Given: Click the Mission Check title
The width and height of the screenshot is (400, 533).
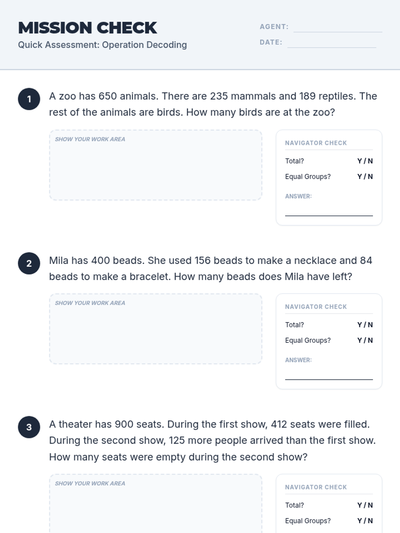Looking at the screenshot, I should (87, 28).
